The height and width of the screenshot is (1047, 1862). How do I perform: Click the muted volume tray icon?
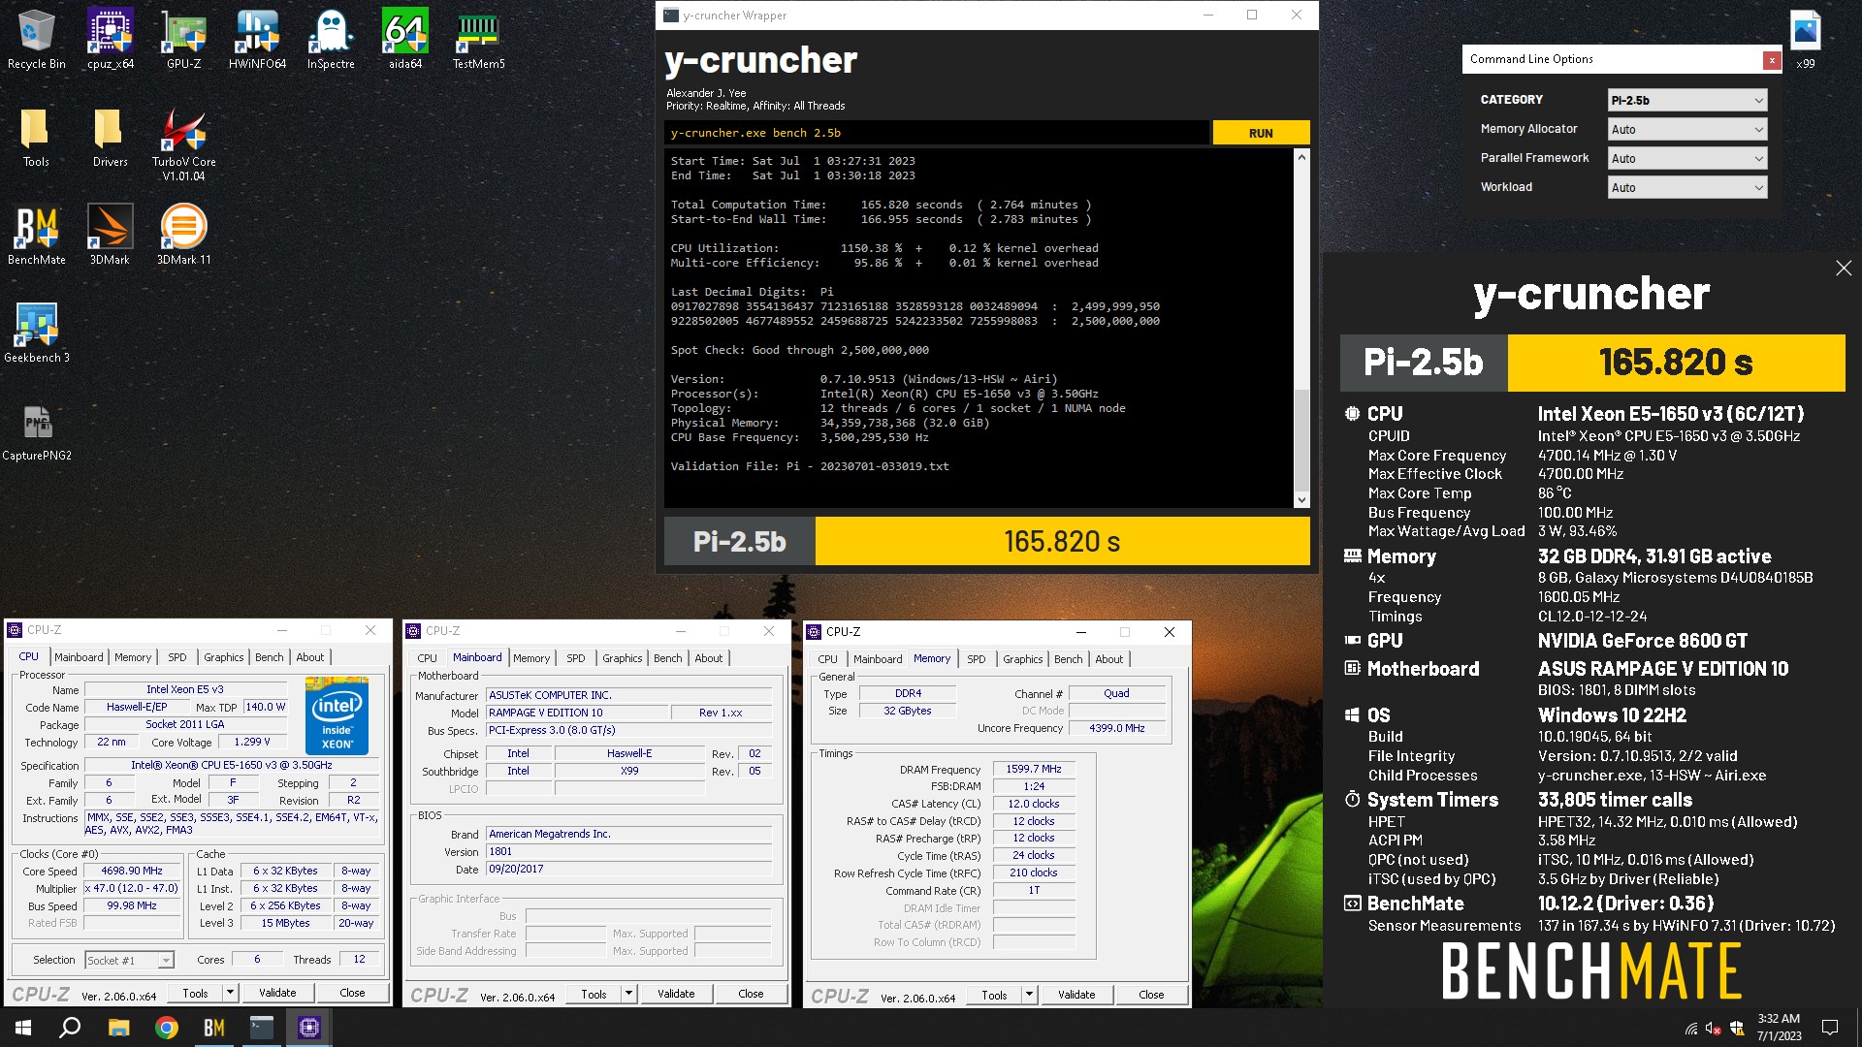[1714, 1029]
